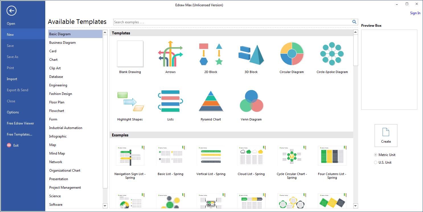Choose the 3D Block template
This screenshot has height=212, width=423.
coord(251,54)
